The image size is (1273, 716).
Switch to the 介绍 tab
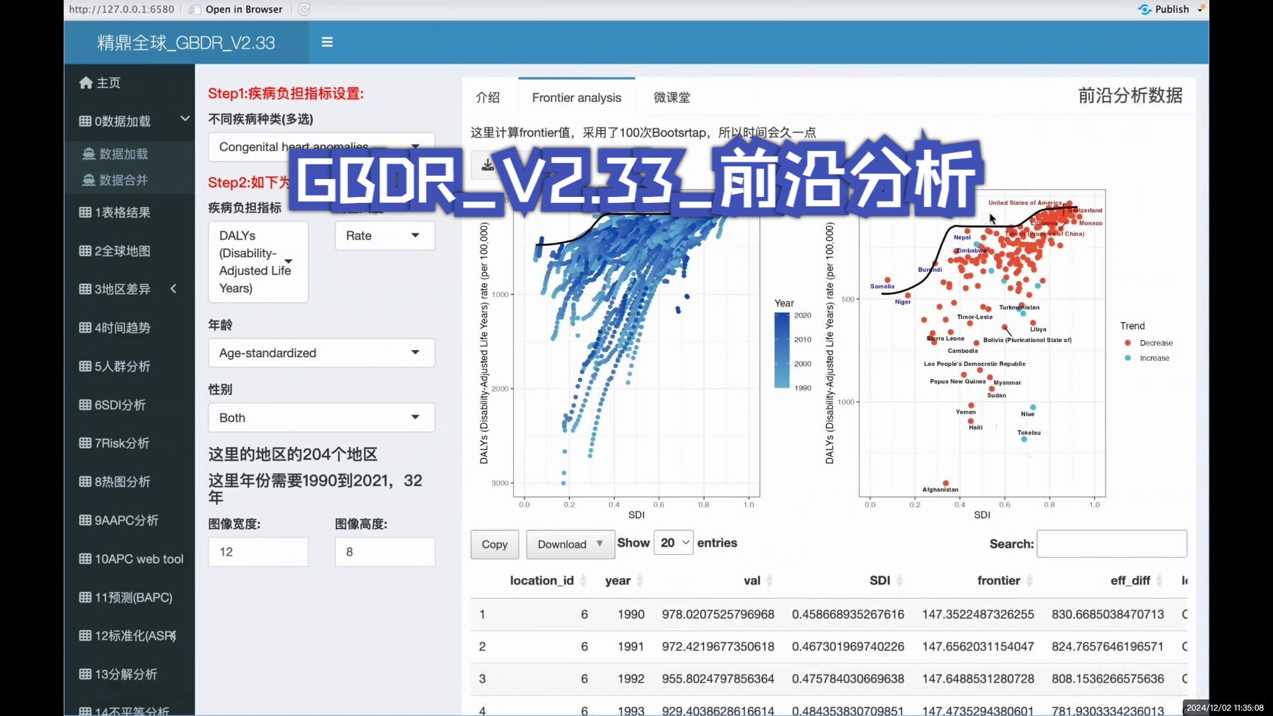pyautogui.click(x=488, y=97)
